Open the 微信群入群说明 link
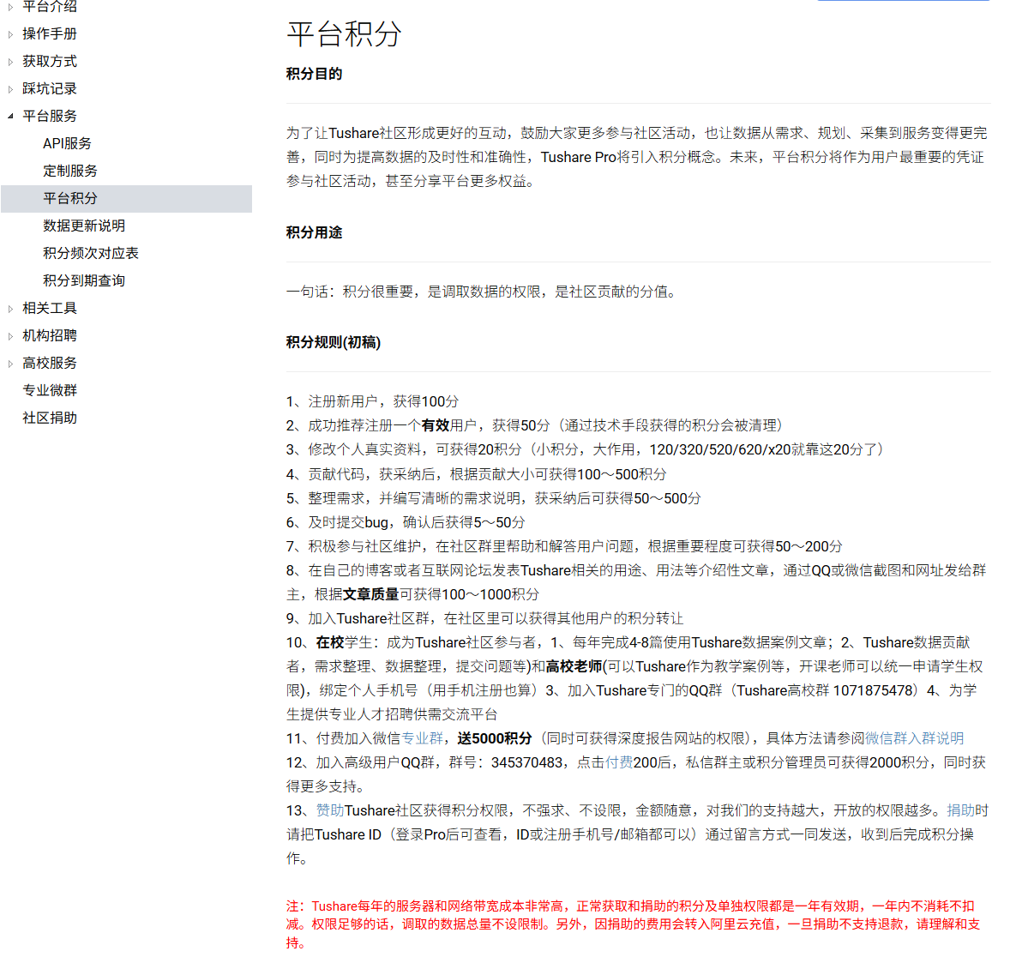 click(x=914, y=738)
